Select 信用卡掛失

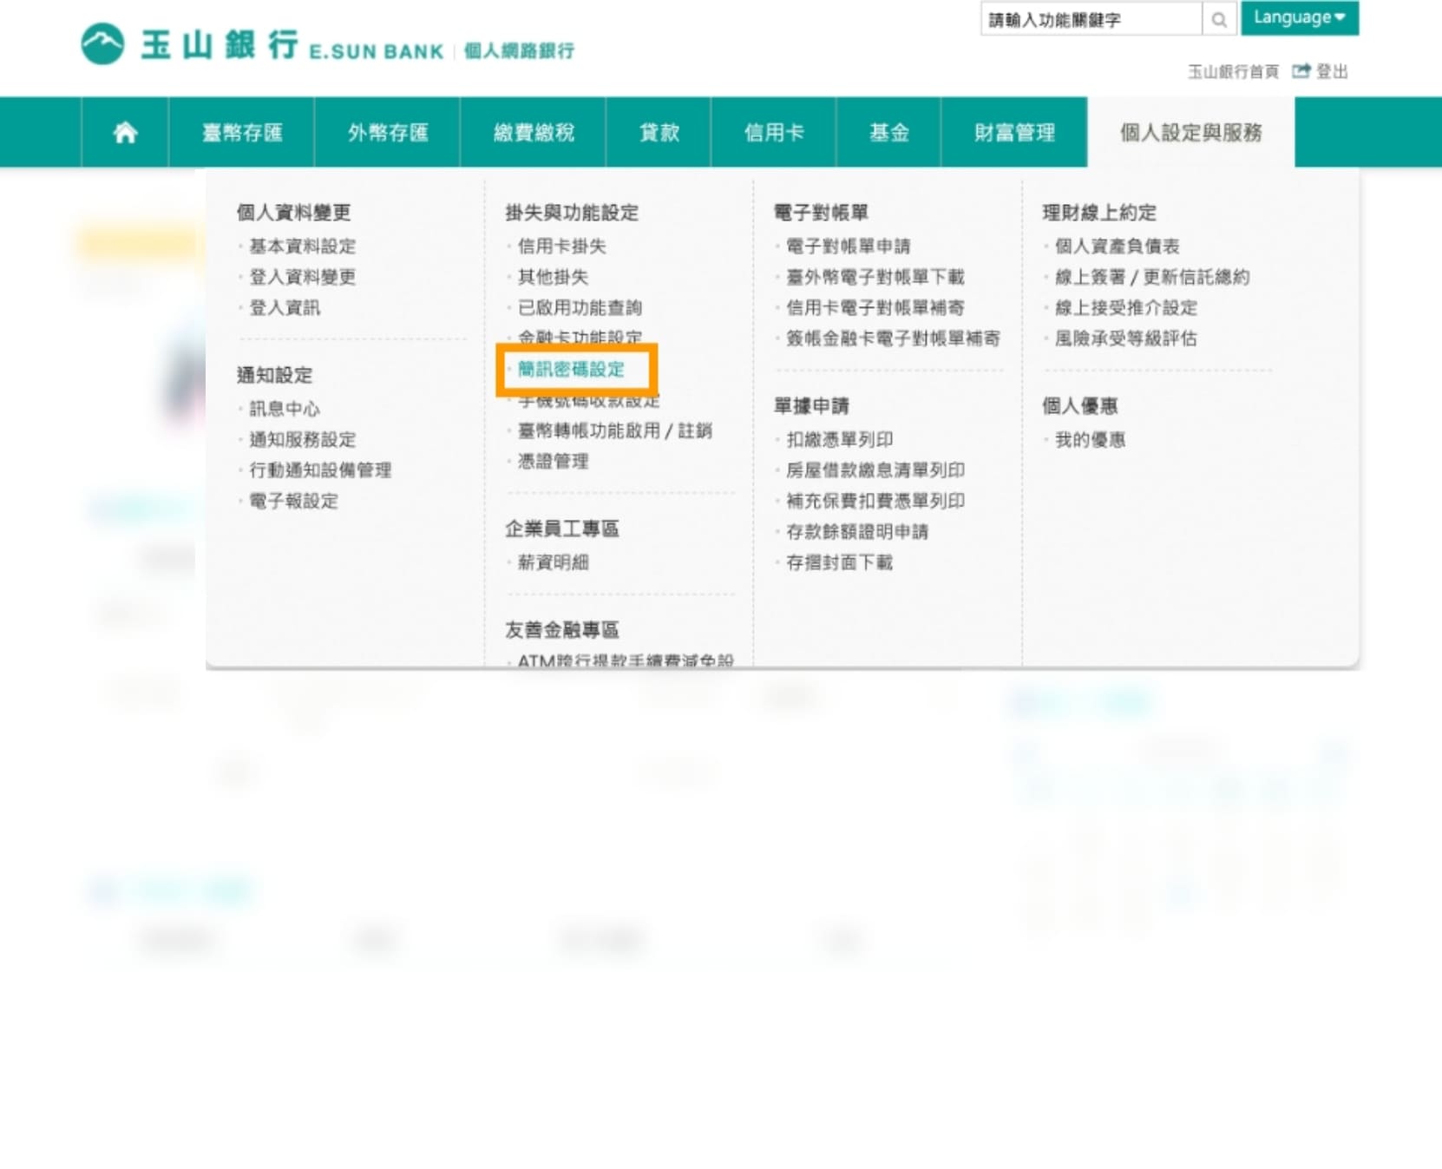coord(562,246)
